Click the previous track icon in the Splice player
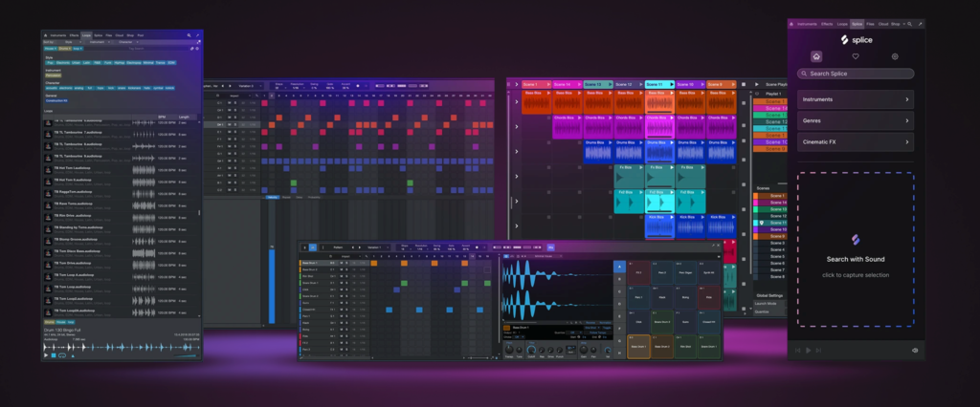 (x=798, y=351)
